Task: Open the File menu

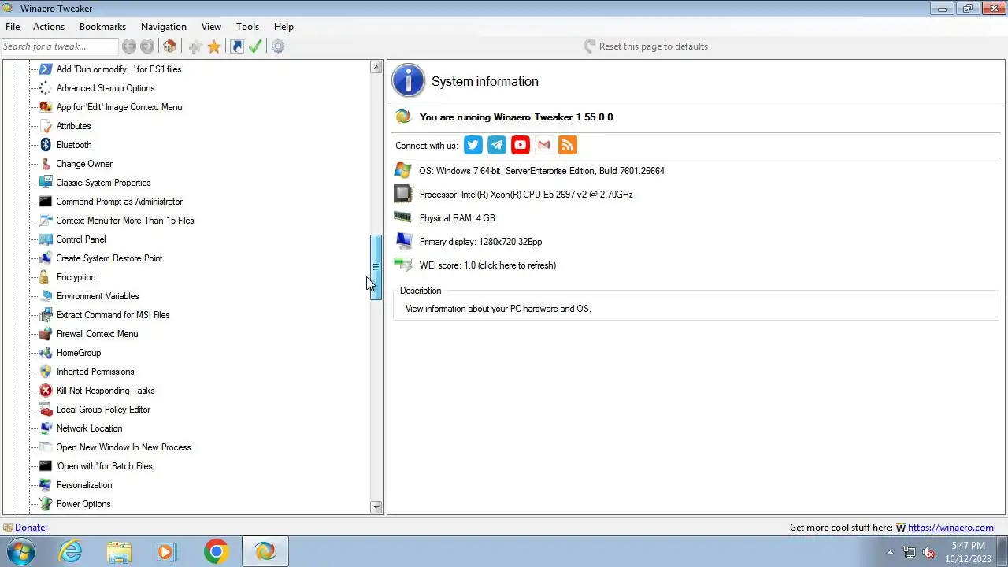Action: [13, 27]
